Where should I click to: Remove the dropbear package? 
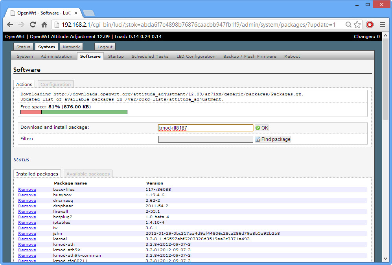(27, 206)
